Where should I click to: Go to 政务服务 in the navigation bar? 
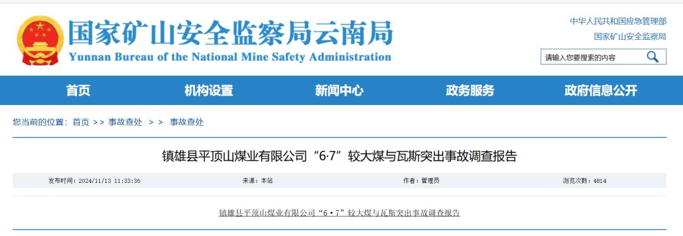tap(470, 90)
